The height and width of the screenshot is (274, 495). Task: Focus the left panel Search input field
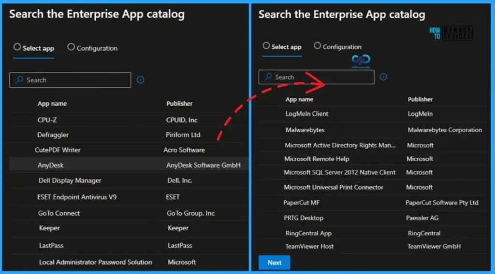(70, 80)
